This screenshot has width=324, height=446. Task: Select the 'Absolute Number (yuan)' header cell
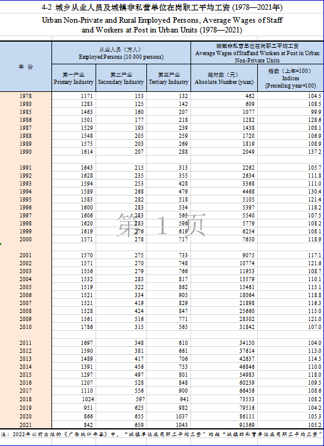coord(224,78)
